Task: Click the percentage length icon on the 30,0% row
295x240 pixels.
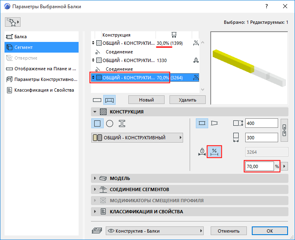Action: 196,43
